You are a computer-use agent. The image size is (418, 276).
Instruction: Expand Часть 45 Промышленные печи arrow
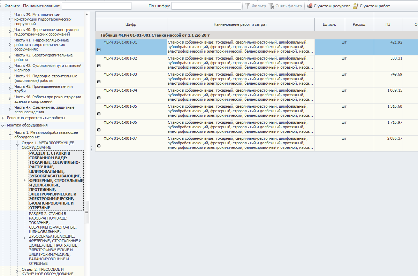[x=10, y=89]
